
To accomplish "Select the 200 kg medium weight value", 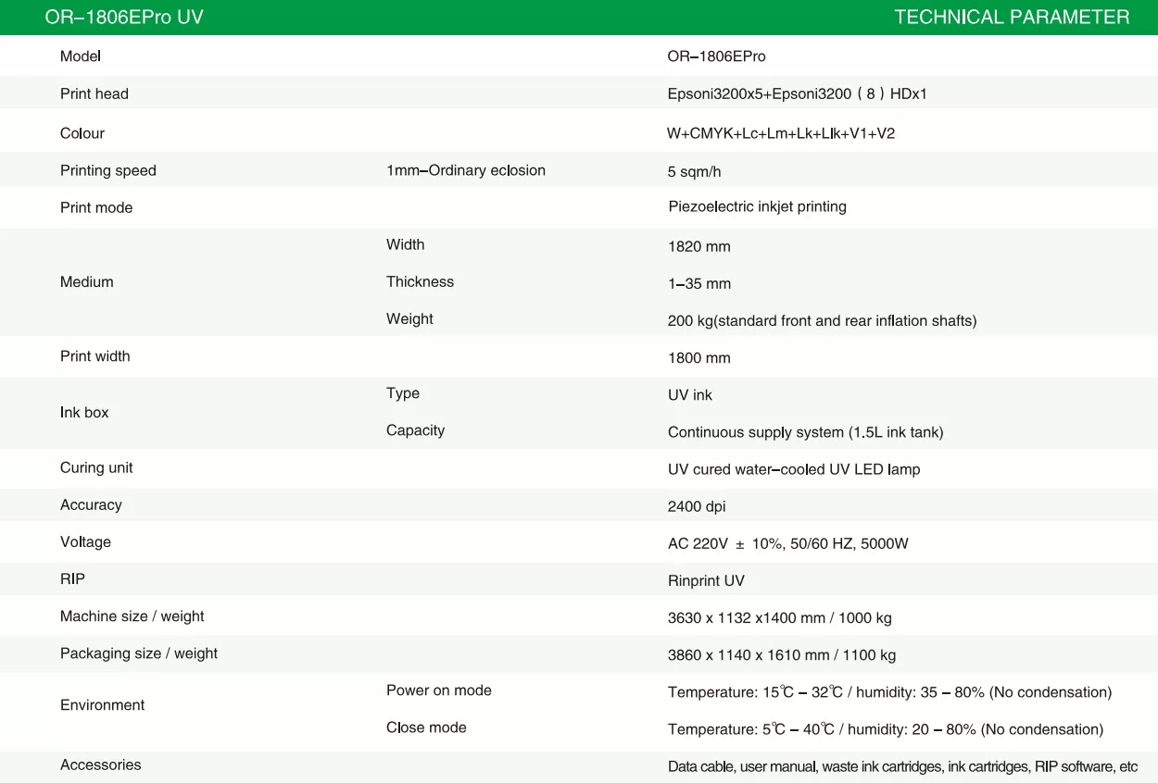I will (822, 320).
